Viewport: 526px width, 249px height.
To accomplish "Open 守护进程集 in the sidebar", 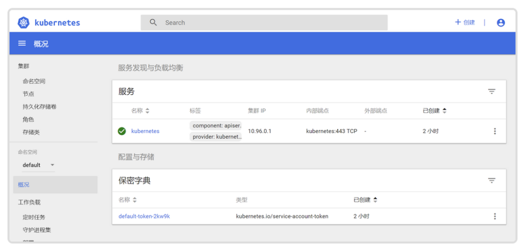I will (x=37, y=230).
